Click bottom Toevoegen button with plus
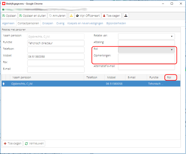 pos(13,143)
